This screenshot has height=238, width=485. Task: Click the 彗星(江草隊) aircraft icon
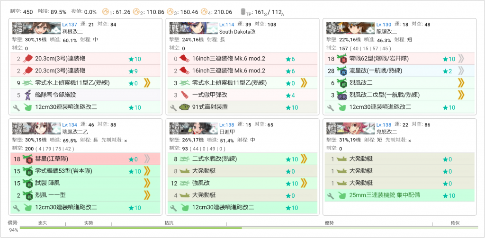[27, 159]
